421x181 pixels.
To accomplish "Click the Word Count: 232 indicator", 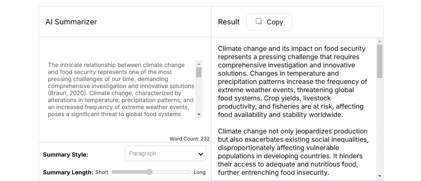I will point(189,139).
